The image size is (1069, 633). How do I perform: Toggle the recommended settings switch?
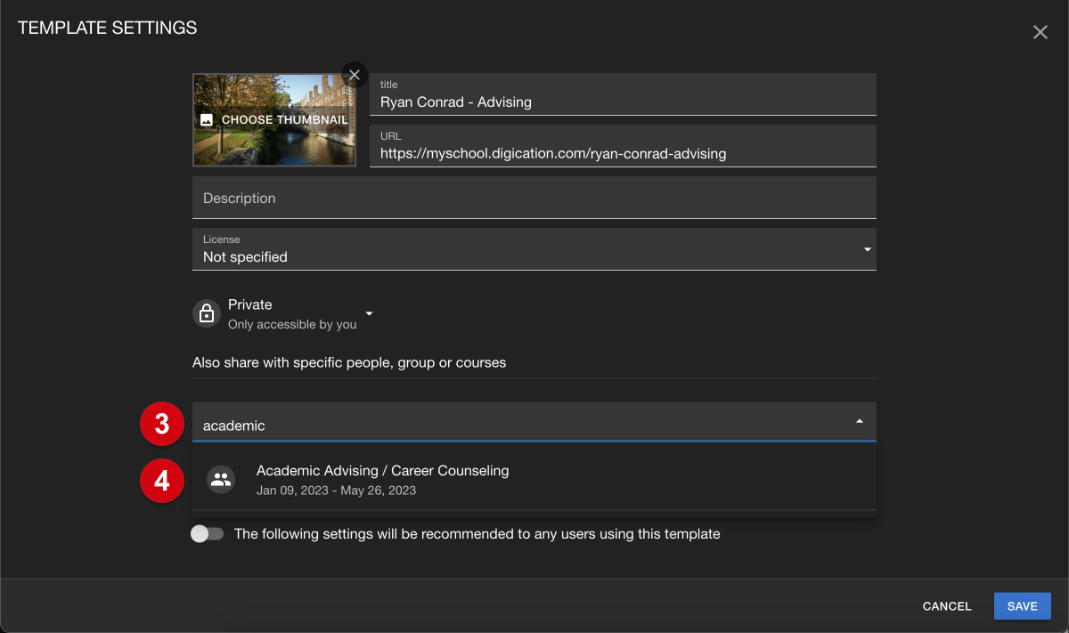[x=207, y=534]
